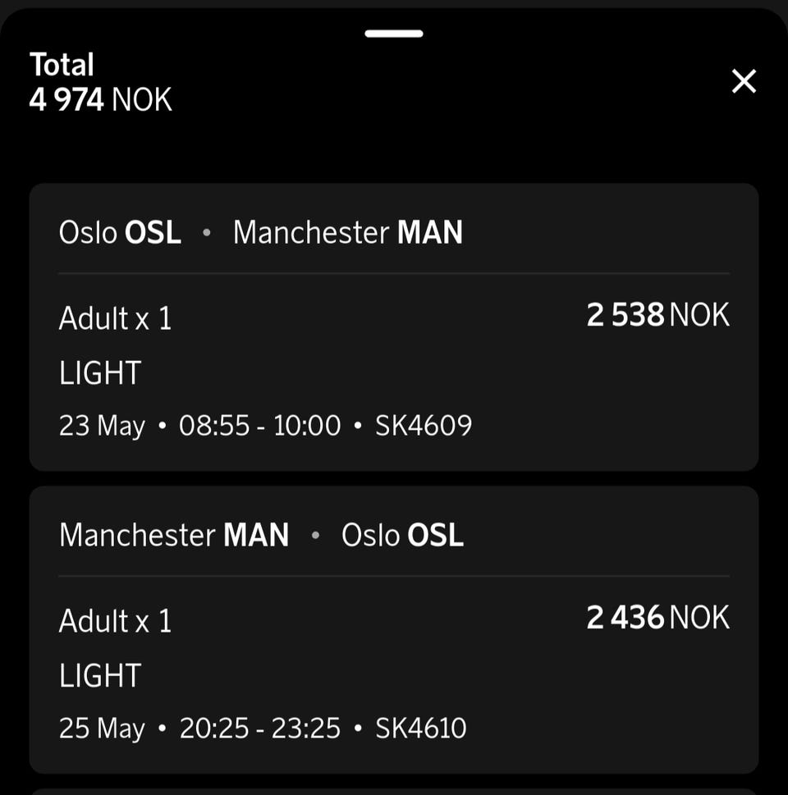788x795 pixels.
Task: Tap LIGHT fare on the 23 May flight
Action: click(100, 373)
